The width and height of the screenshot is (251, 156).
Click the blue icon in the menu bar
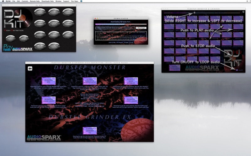(x=81, y=1)
